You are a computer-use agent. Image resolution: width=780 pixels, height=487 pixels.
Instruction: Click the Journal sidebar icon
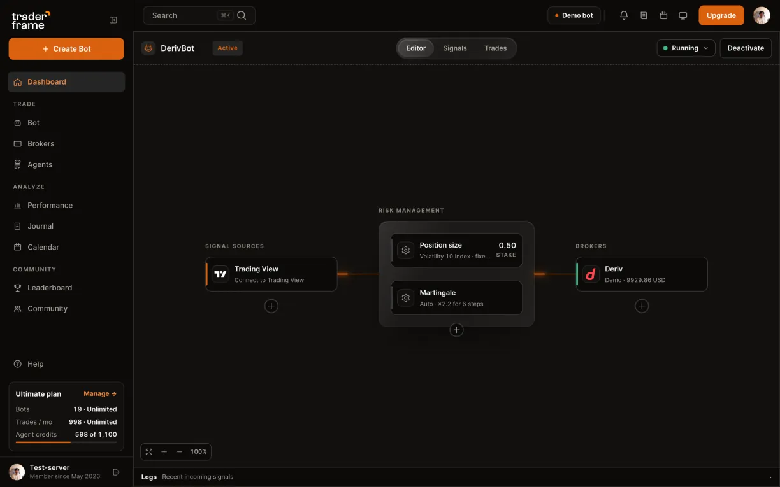[18, 226]
